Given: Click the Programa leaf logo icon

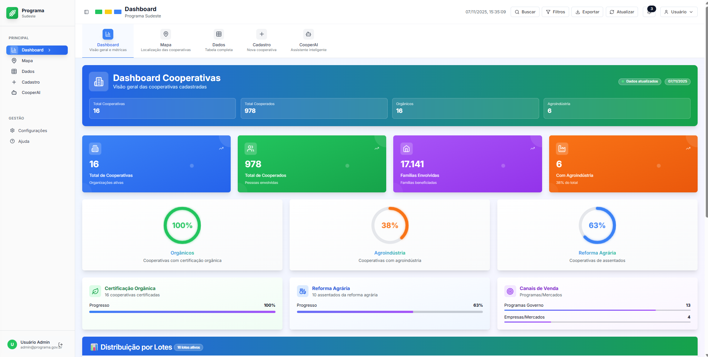Looking at the screenshot, I should 12,13.
